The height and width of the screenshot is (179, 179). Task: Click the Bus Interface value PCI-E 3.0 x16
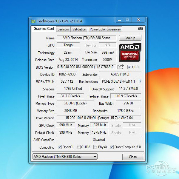[x=118, y=81]
